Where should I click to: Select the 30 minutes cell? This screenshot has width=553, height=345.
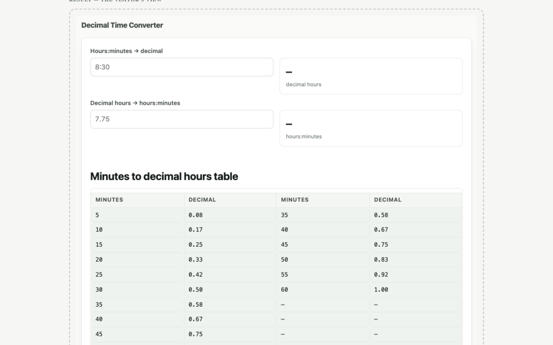click(x=137, y=289)
